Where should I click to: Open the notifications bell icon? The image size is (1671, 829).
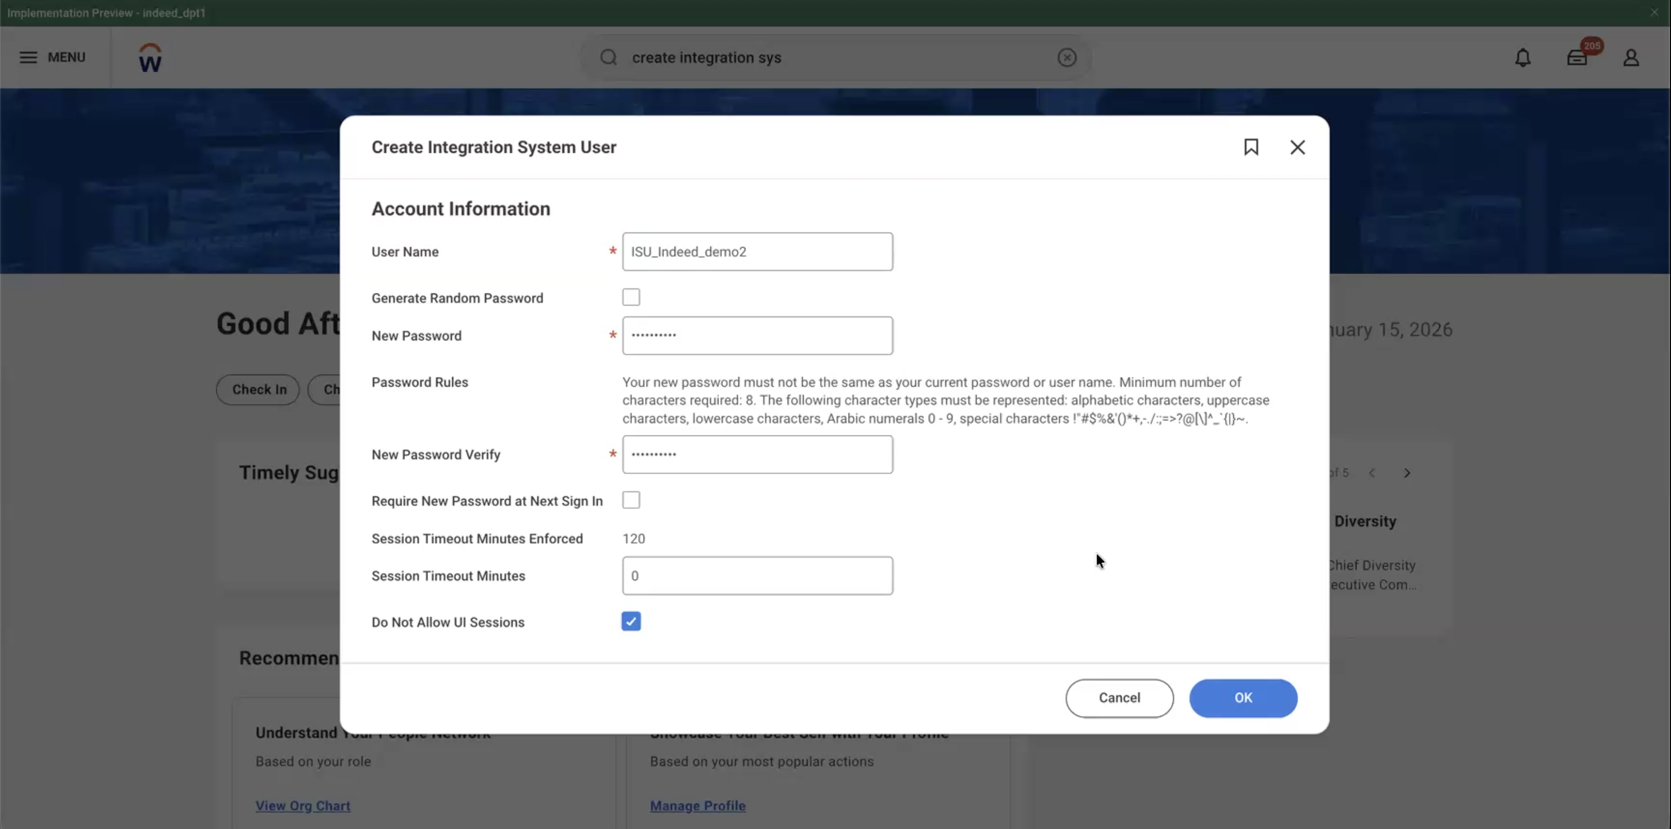(x=1522, y=58)
